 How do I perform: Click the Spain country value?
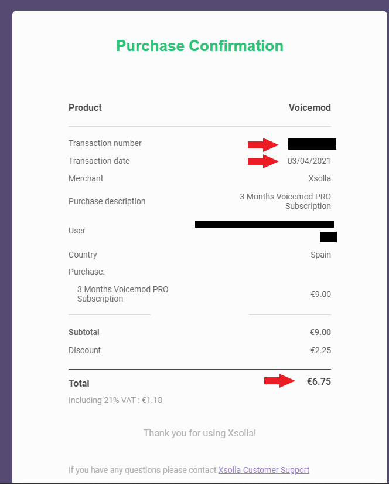tap(320, 255)
